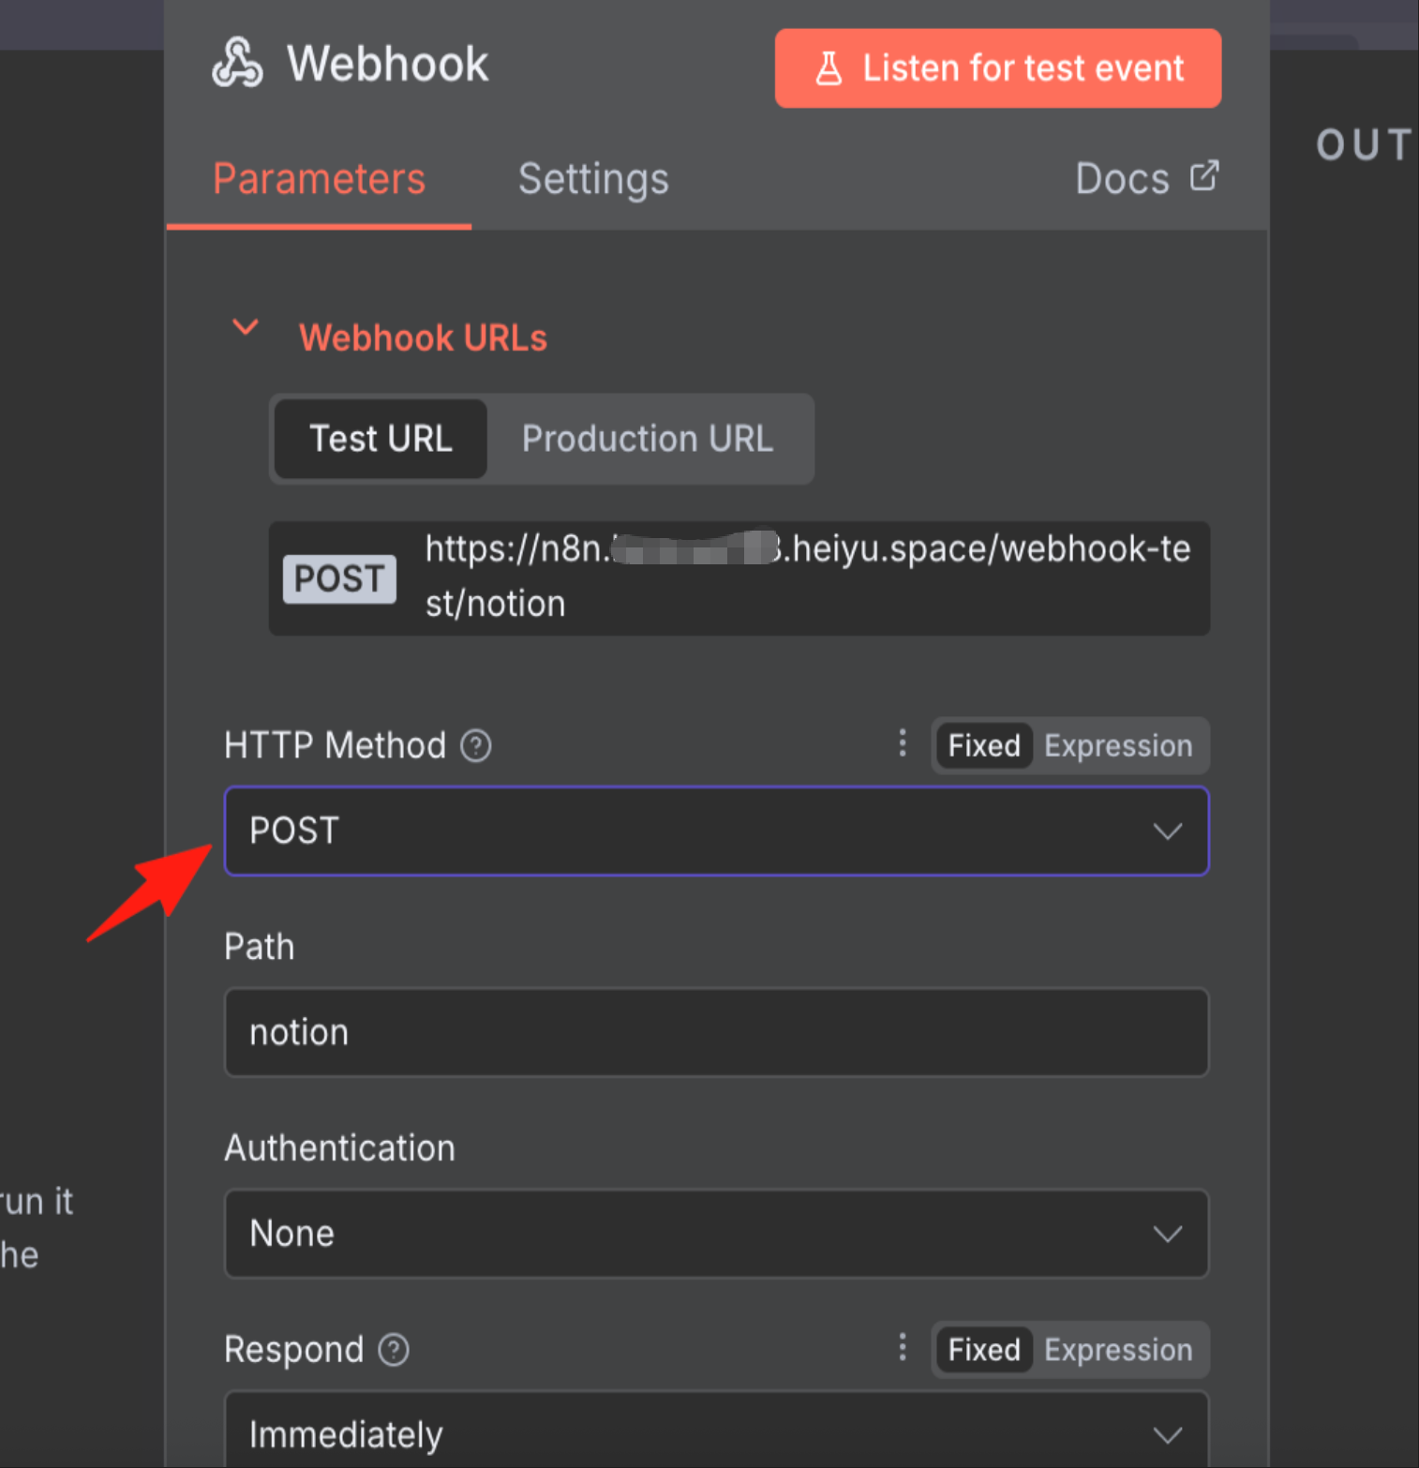
Task: Click the POST badge in the URL box
Action: click(339, 578)
